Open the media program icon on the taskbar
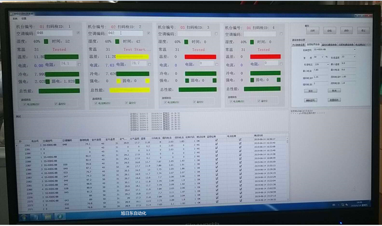 click(x=47, y=218)
